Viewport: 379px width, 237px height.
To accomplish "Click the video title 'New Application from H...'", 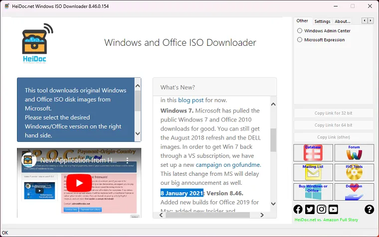I will (x=78, y=160).
